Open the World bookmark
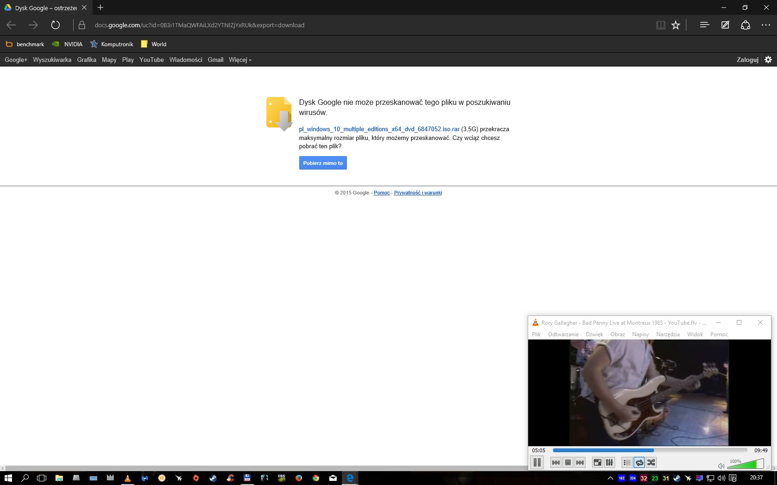The image size is (777, 485). [x=154, y=44]
